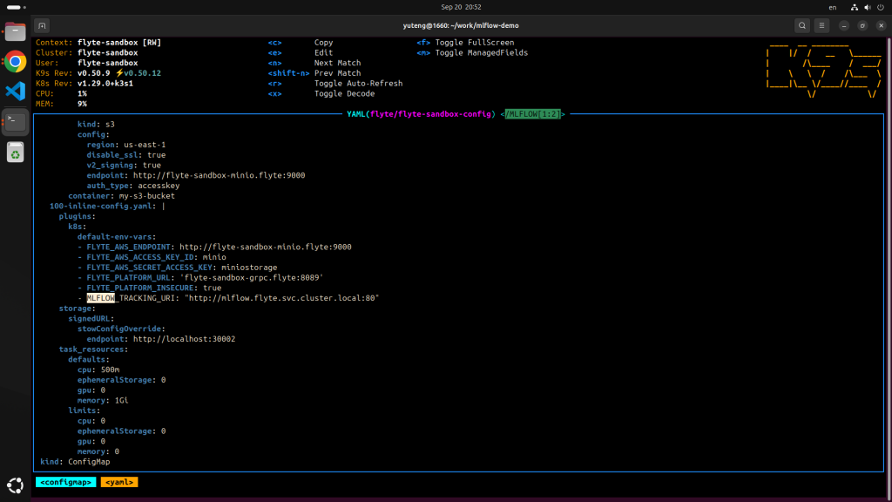
Task: Click the terminal window title yuteng@1660
Action: (x=461, y=25)
